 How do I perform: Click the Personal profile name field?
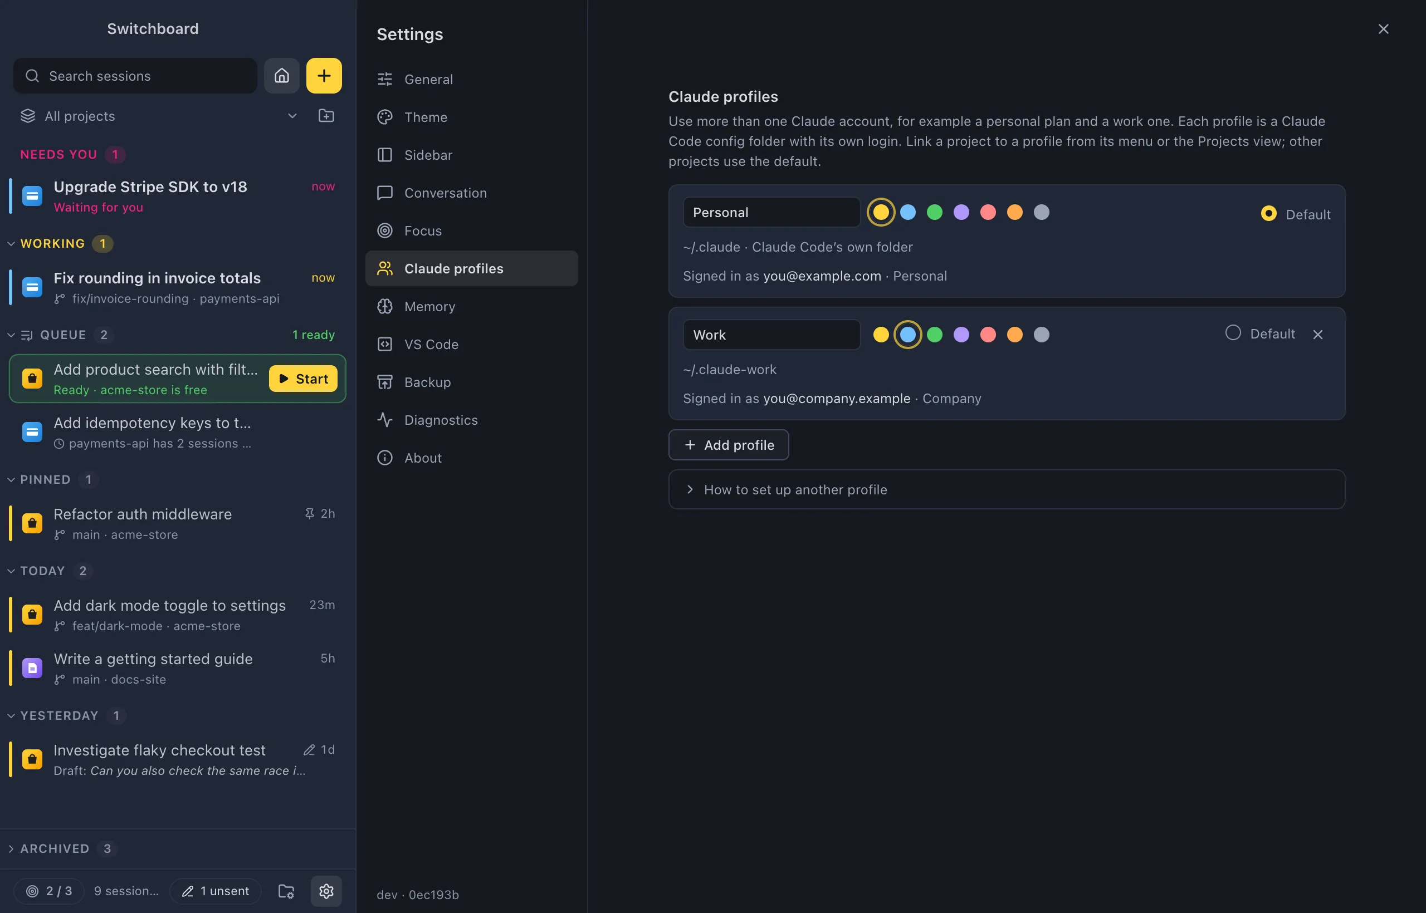pos(771,212)
